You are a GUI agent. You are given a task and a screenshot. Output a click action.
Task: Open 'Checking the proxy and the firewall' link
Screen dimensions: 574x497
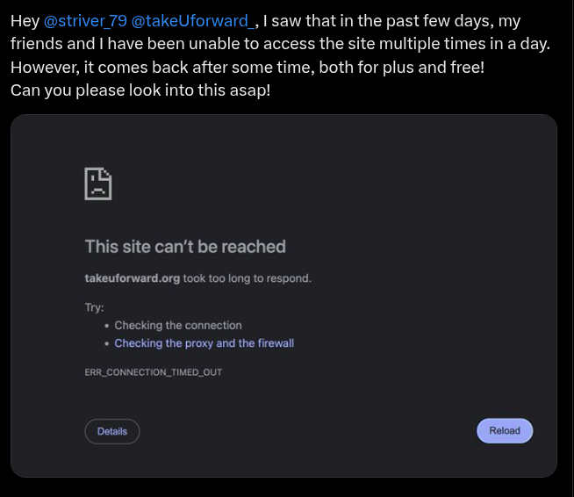204,343
